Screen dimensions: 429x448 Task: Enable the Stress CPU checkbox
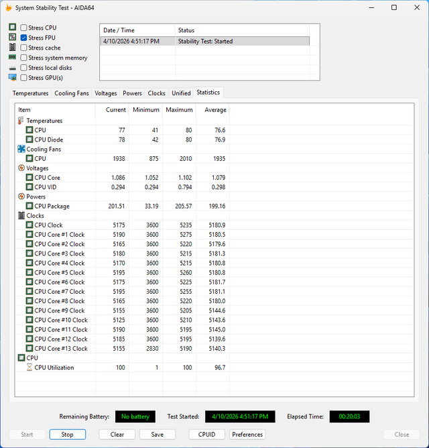[x=23, y=27]
